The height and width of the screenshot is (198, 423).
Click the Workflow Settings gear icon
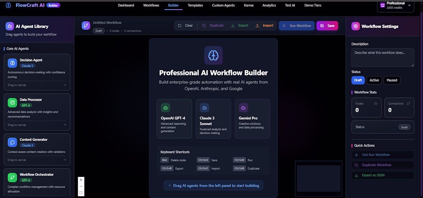tap(356, 26)
